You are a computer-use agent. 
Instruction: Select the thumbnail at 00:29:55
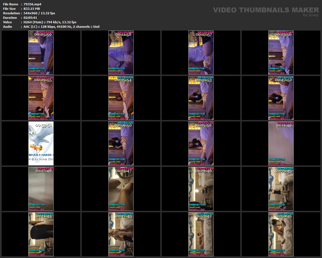pyautogui.click(x=41, y=98)
